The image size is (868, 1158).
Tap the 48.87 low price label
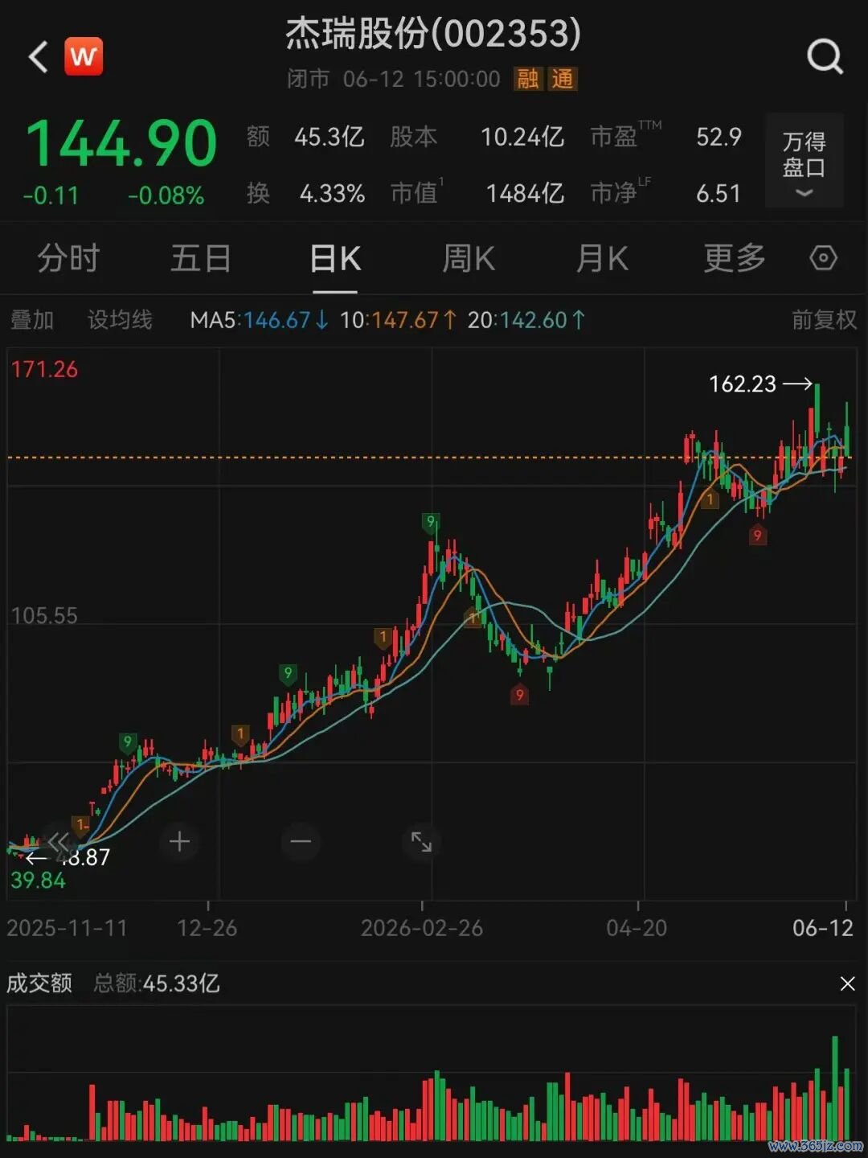point(84,857)
